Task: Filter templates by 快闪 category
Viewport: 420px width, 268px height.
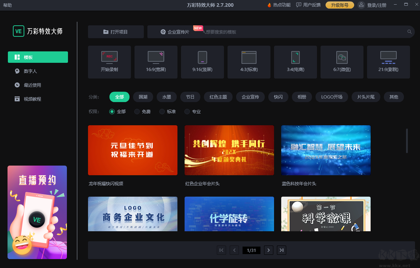Action: (278, 97)
